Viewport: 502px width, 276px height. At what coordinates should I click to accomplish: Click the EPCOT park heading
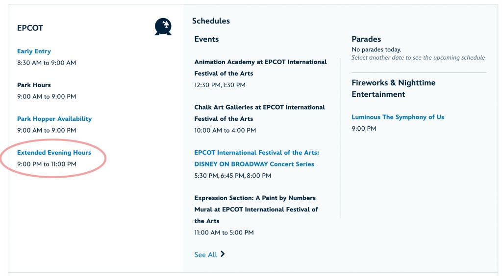pyautogui.click(x=30, y=28)
